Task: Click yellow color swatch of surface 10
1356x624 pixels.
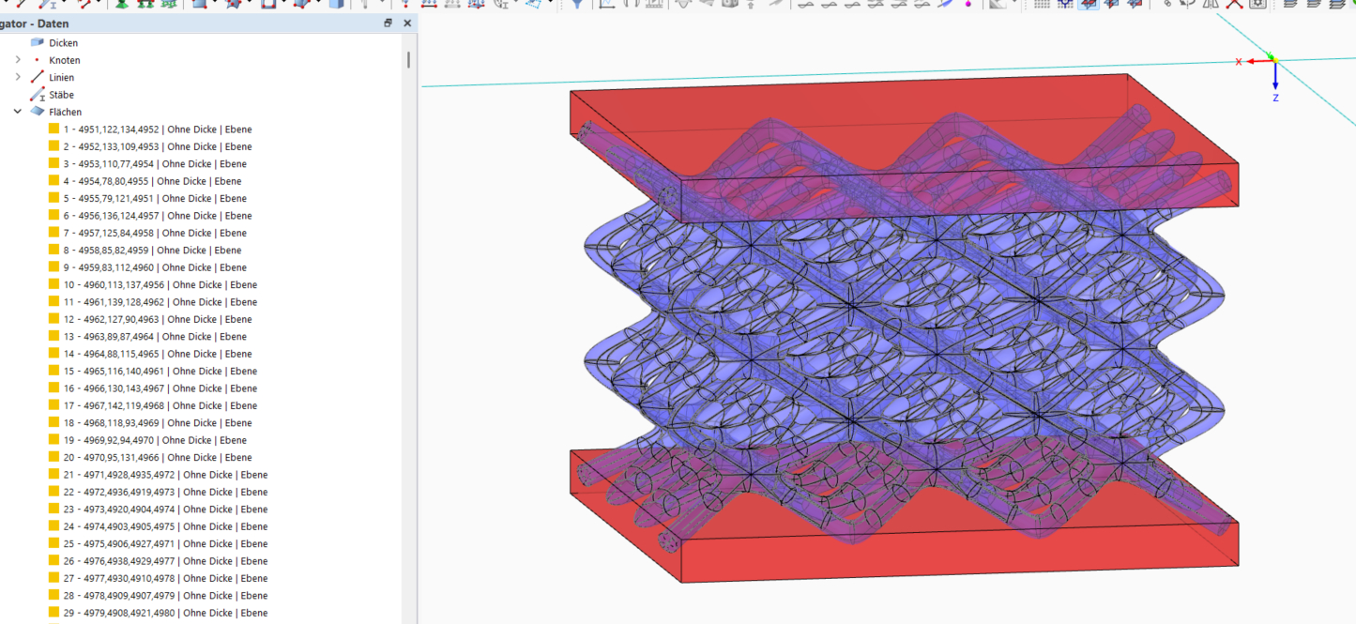Action: tap(54, 284)
